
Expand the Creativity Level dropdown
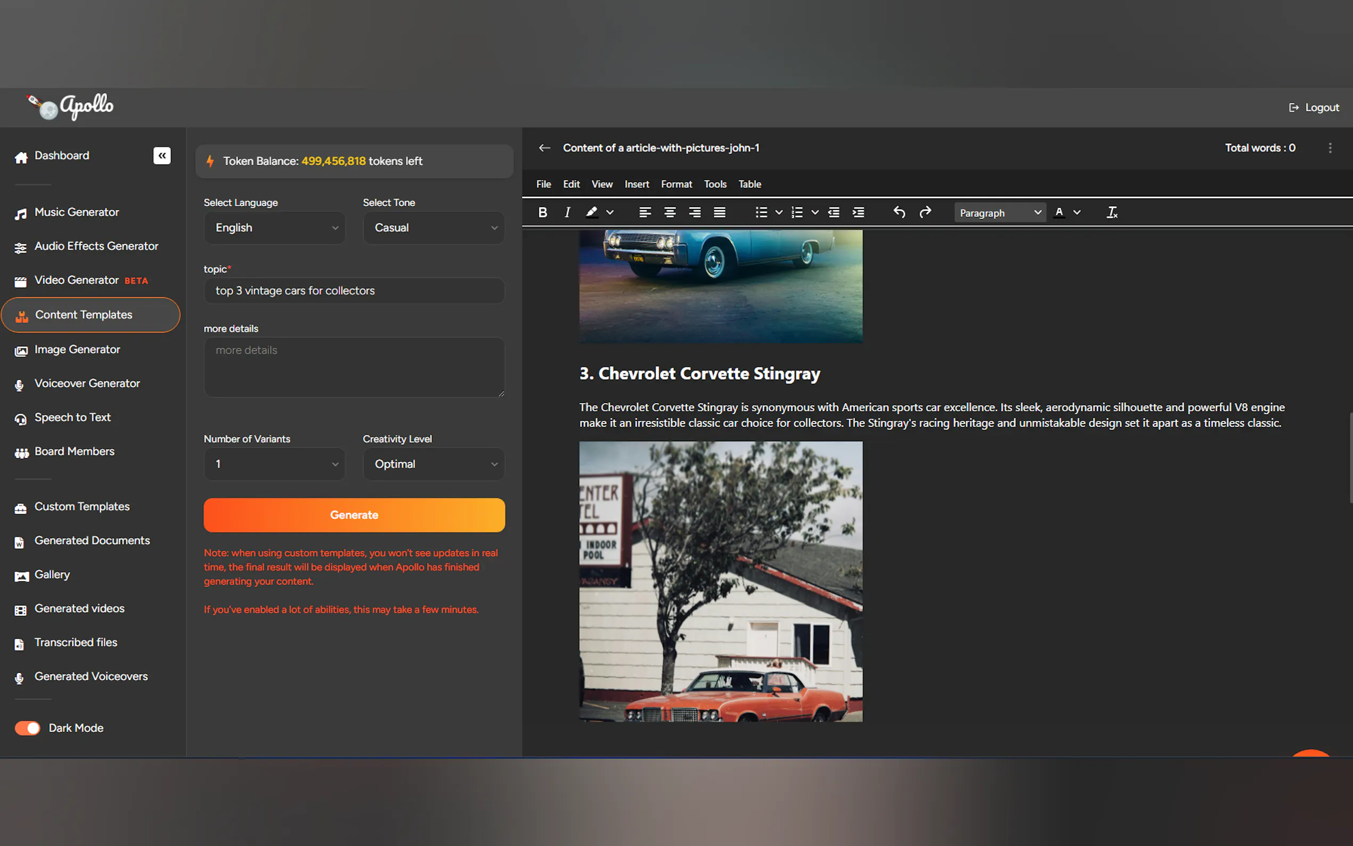coord(434,464)
